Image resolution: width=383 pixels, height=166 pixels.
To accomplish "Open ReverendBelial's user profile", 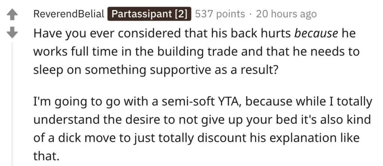I will (68, 14).
